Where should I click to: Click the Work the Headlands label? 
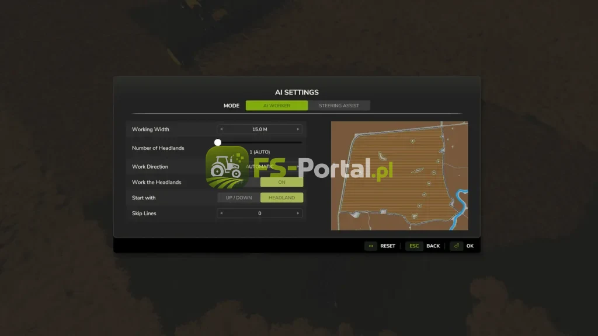point(157,183)
